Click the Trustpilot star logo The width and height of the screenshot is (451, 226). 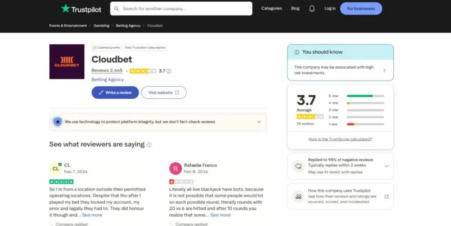point(66,8)
